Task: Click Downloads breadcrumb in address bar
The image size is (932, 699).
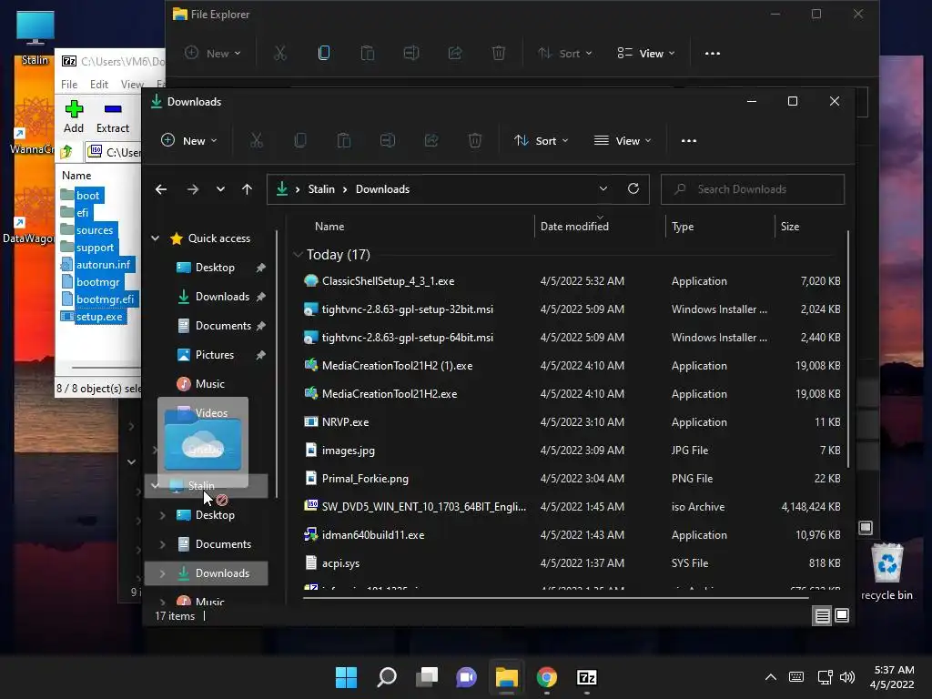Action: point(382,189)
